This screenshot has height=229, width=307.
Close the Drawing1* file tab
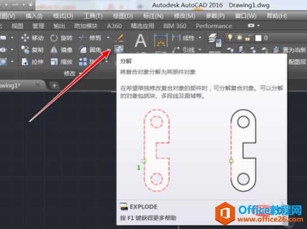38,85
